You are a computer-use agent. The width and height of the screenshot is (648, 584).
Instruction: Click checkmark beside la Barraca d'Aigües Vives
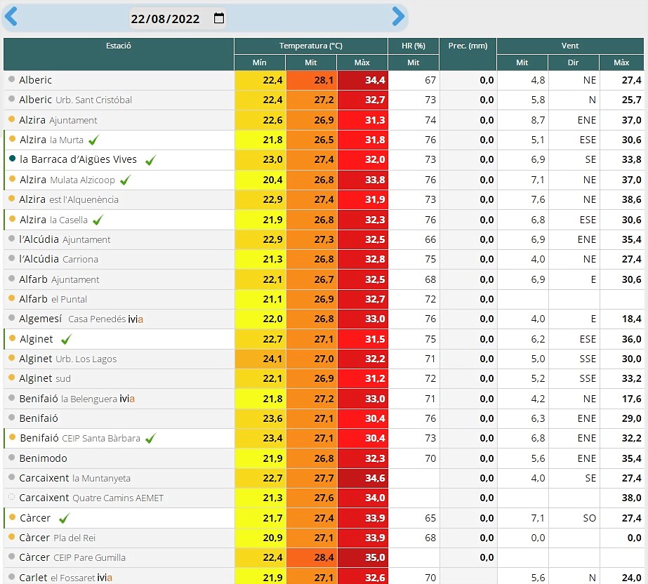[150, 160]
